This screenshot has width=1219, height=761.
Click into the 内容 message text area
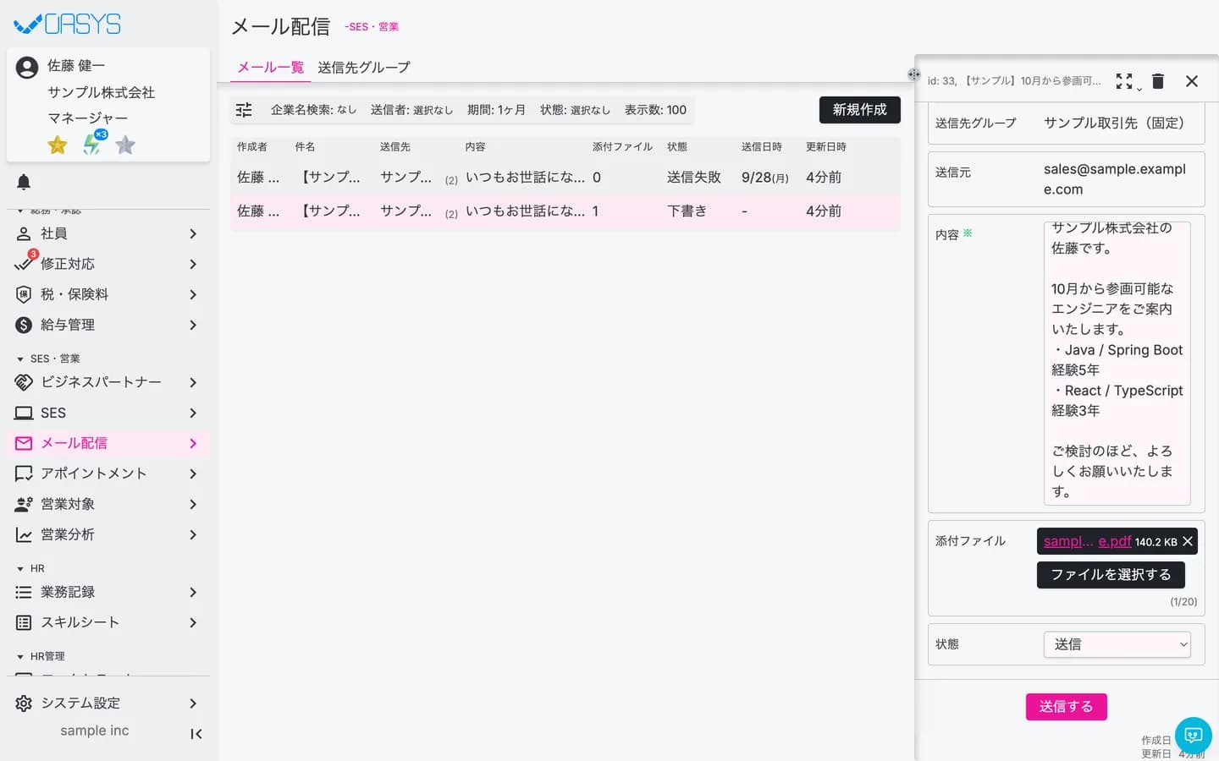[1117, 364]
